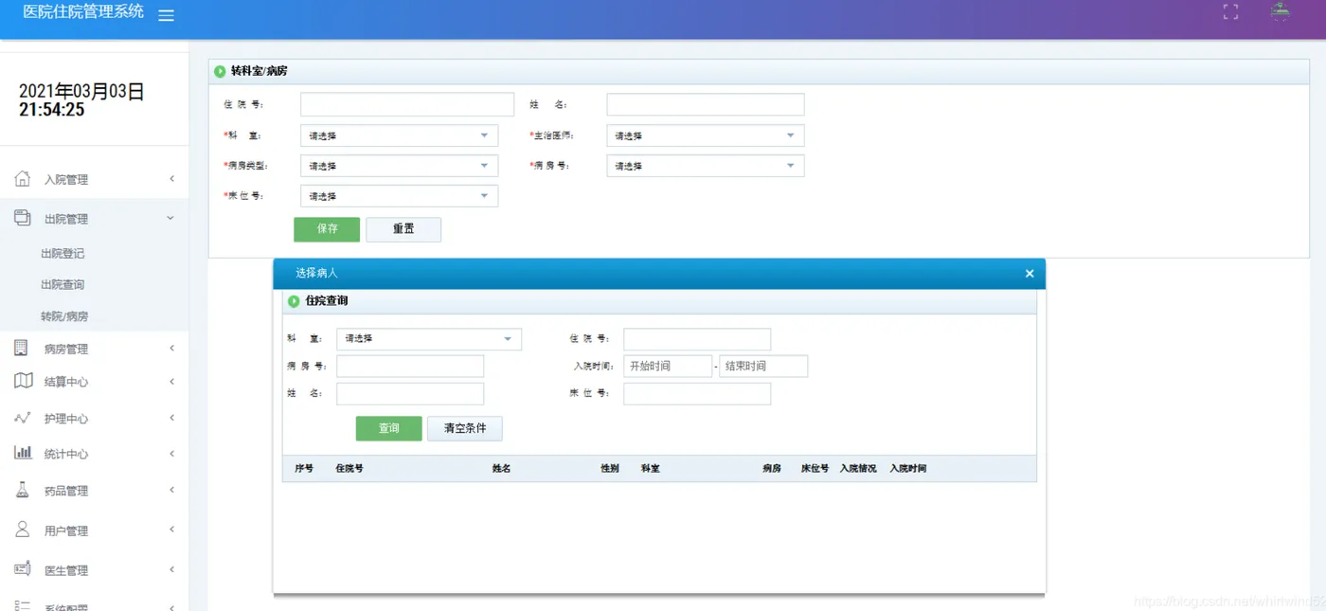Screen dimensions: 1326x611
Task: Expand 护理中心 using its chevron
Action: pyautogui.click(x=171, y=418)
